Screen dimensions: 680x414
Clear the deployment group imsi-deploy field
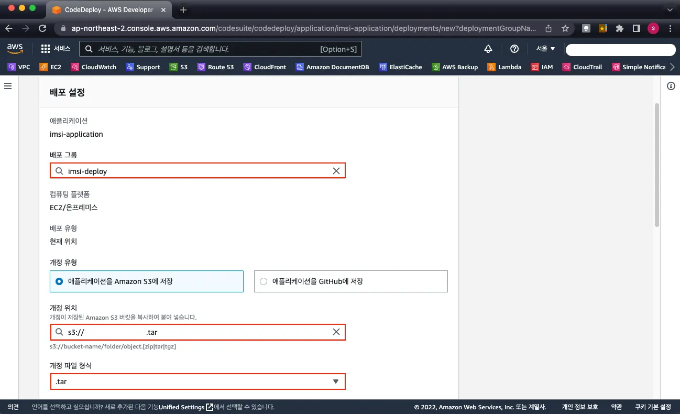point(336,171)
